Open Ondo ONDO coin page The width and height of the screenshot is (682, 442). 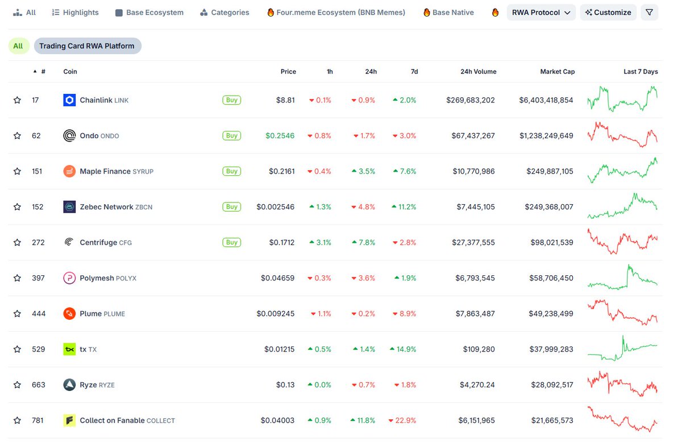coord(99,136)
